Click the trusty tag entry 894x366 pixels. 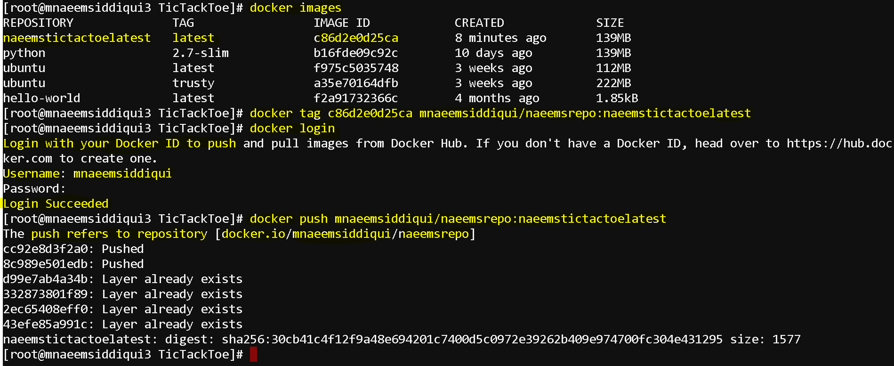click(x=193, y=83)
